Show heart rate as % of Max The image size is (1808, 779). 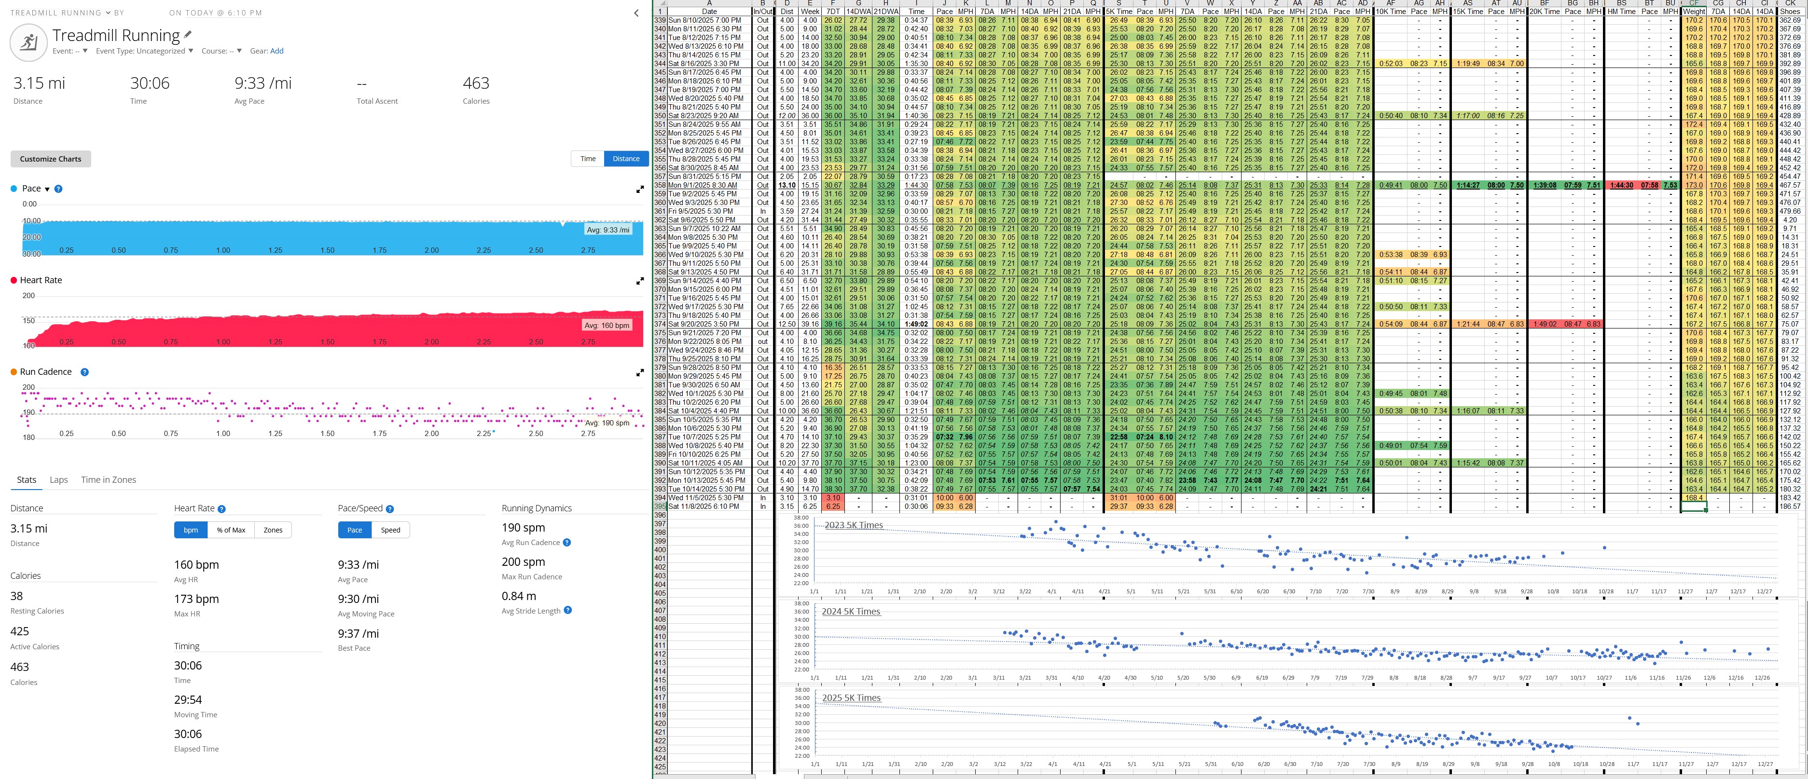(x=231, y=530)
